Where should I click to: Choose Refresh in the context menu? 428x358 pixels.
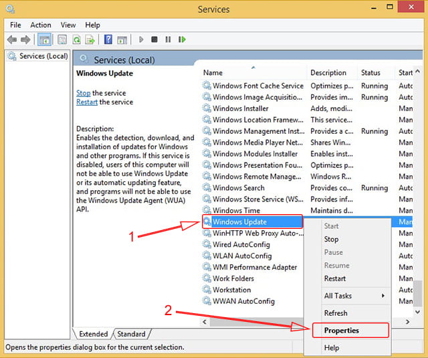[x=348, y=313]
